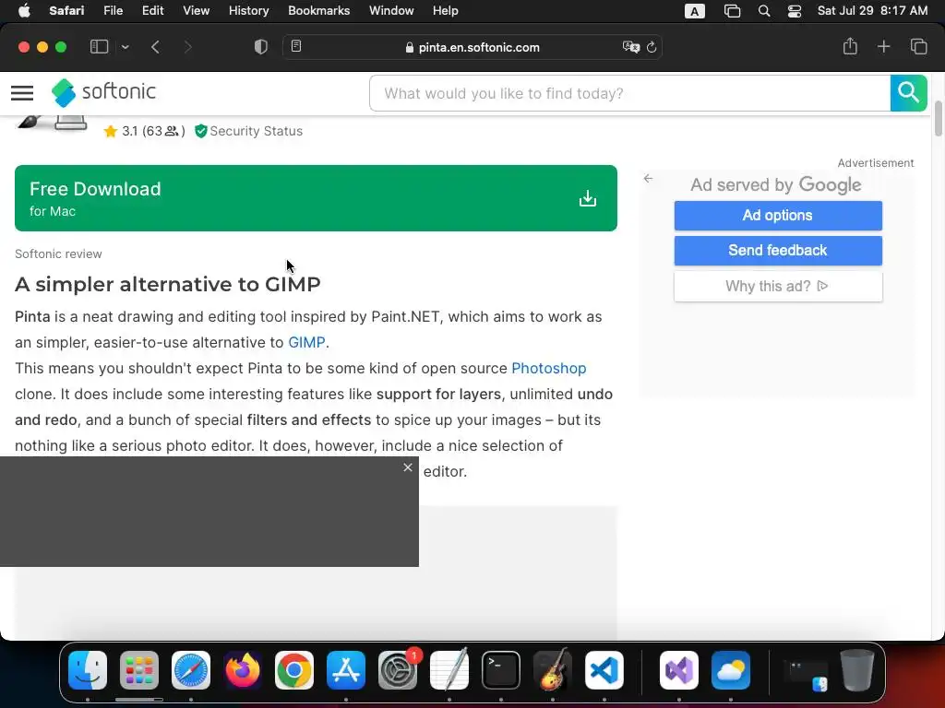Click the date and time in menu bar
Screen dimensions: 945x708
(x=872, y=11)
